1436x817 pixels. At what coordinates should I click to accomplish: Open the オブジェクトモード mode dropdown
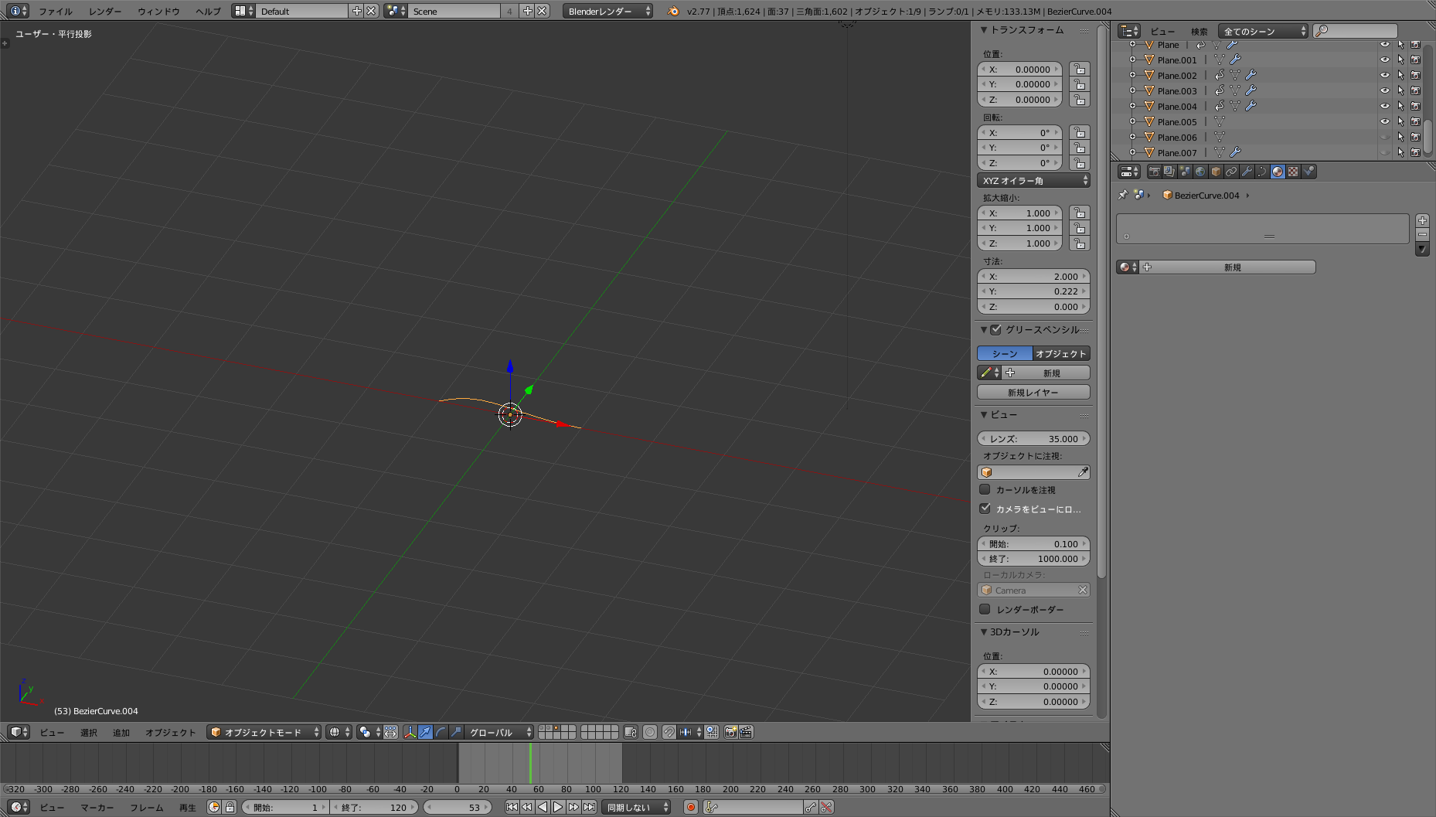click(264, 732)
